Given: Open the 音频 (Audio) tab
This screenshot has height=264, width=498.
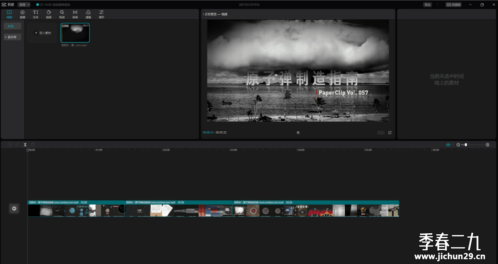Looking at the screenshot, I should coord(22,14).
